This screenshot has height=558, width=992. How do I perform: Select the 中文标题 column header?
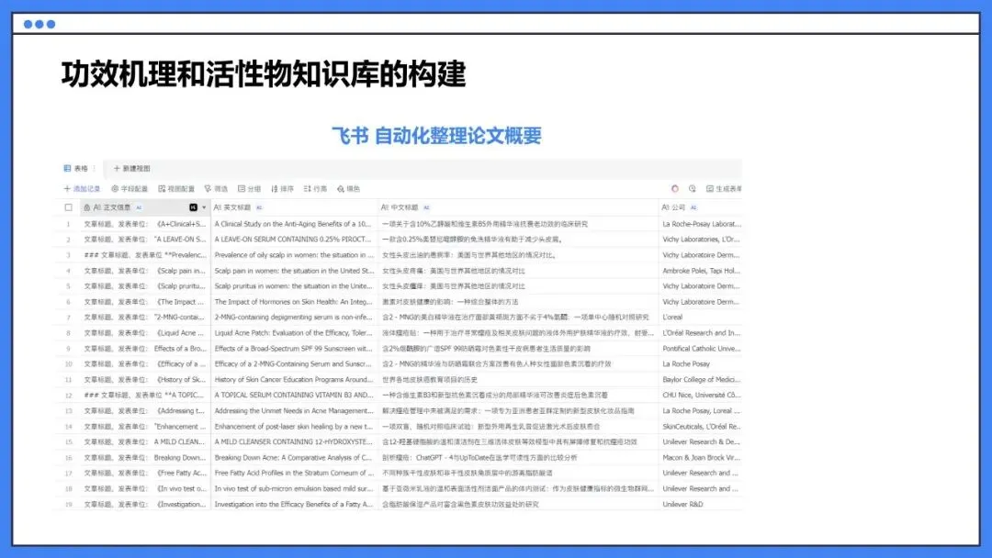coord(518,207)
